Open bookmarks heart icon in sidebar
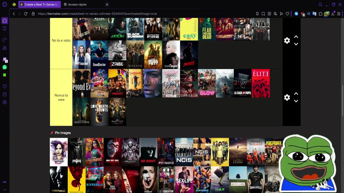The image size is (344, 193). [5, 87]
